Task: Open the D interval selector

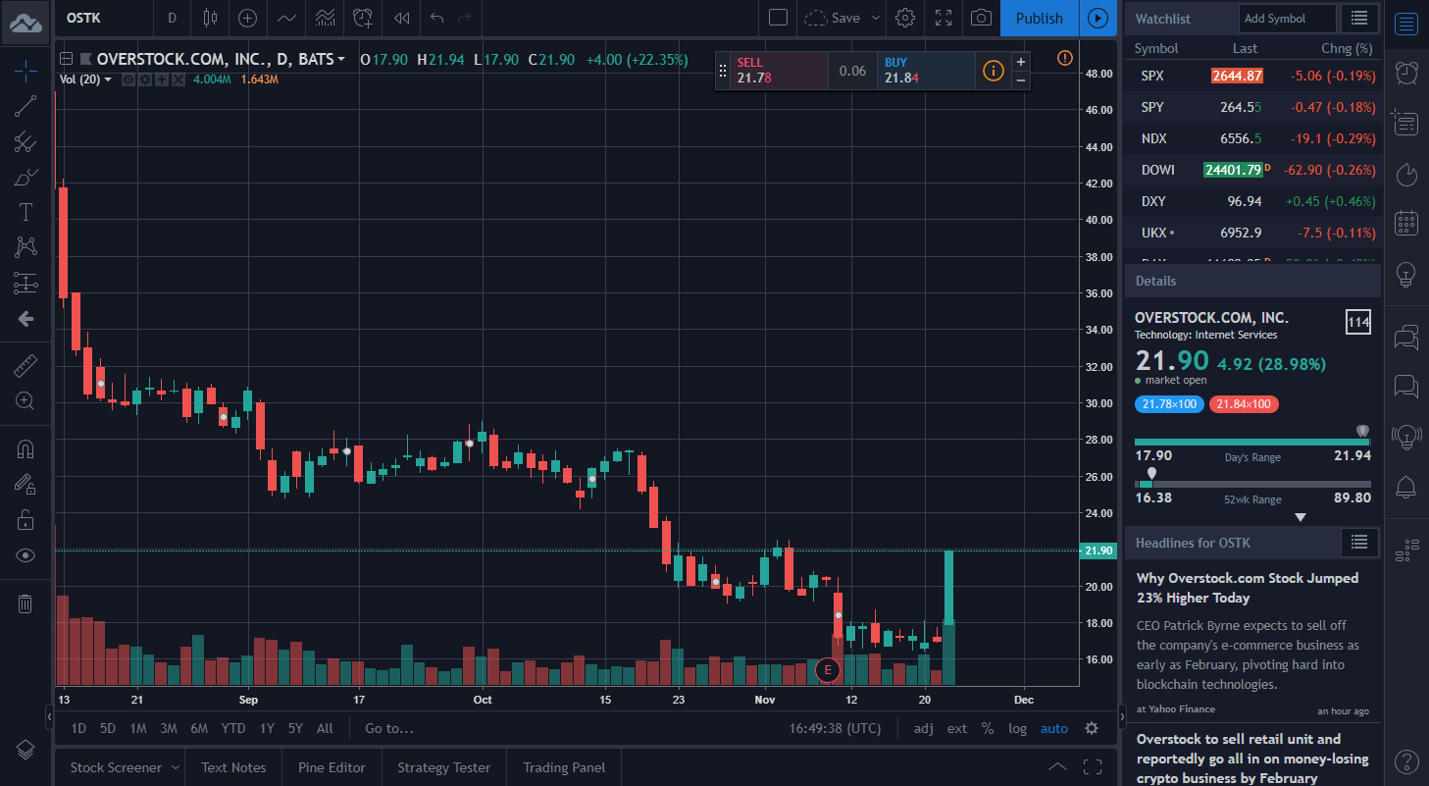Action: pos(173,18)
